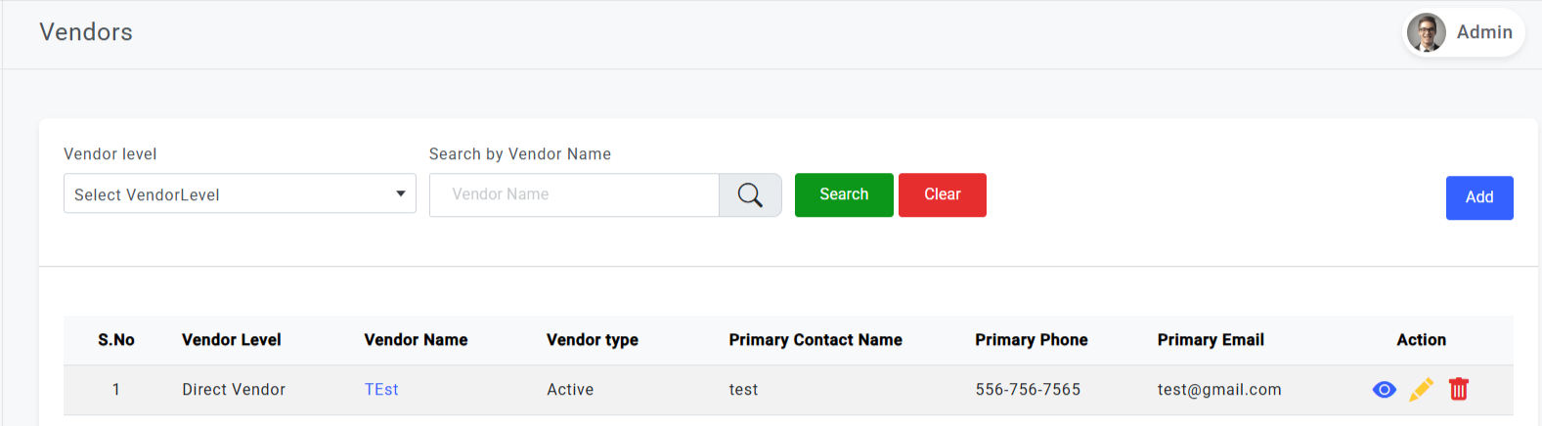Click the Vendor type column header
Screen dimensions: 1542x426
[592, 340]
